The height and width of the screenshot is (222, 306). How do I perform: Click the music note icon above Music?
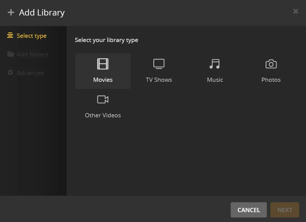pos(215,63)
